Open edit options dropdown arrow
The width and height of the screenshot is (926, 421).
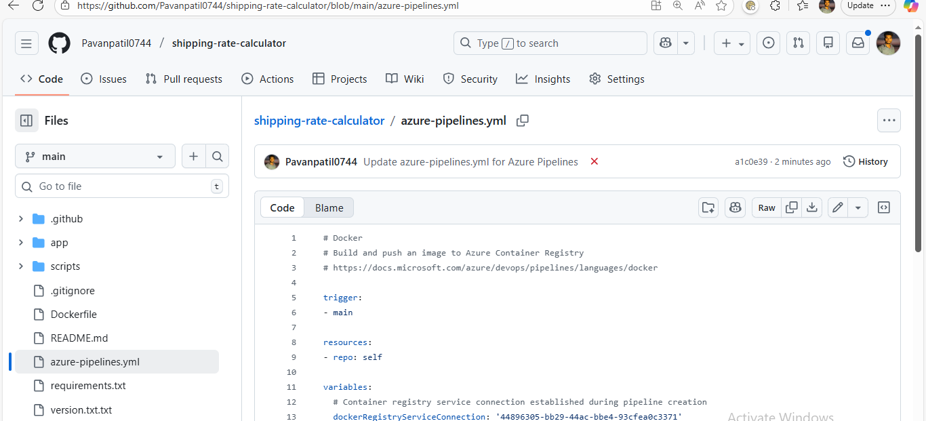pos(858,207)
